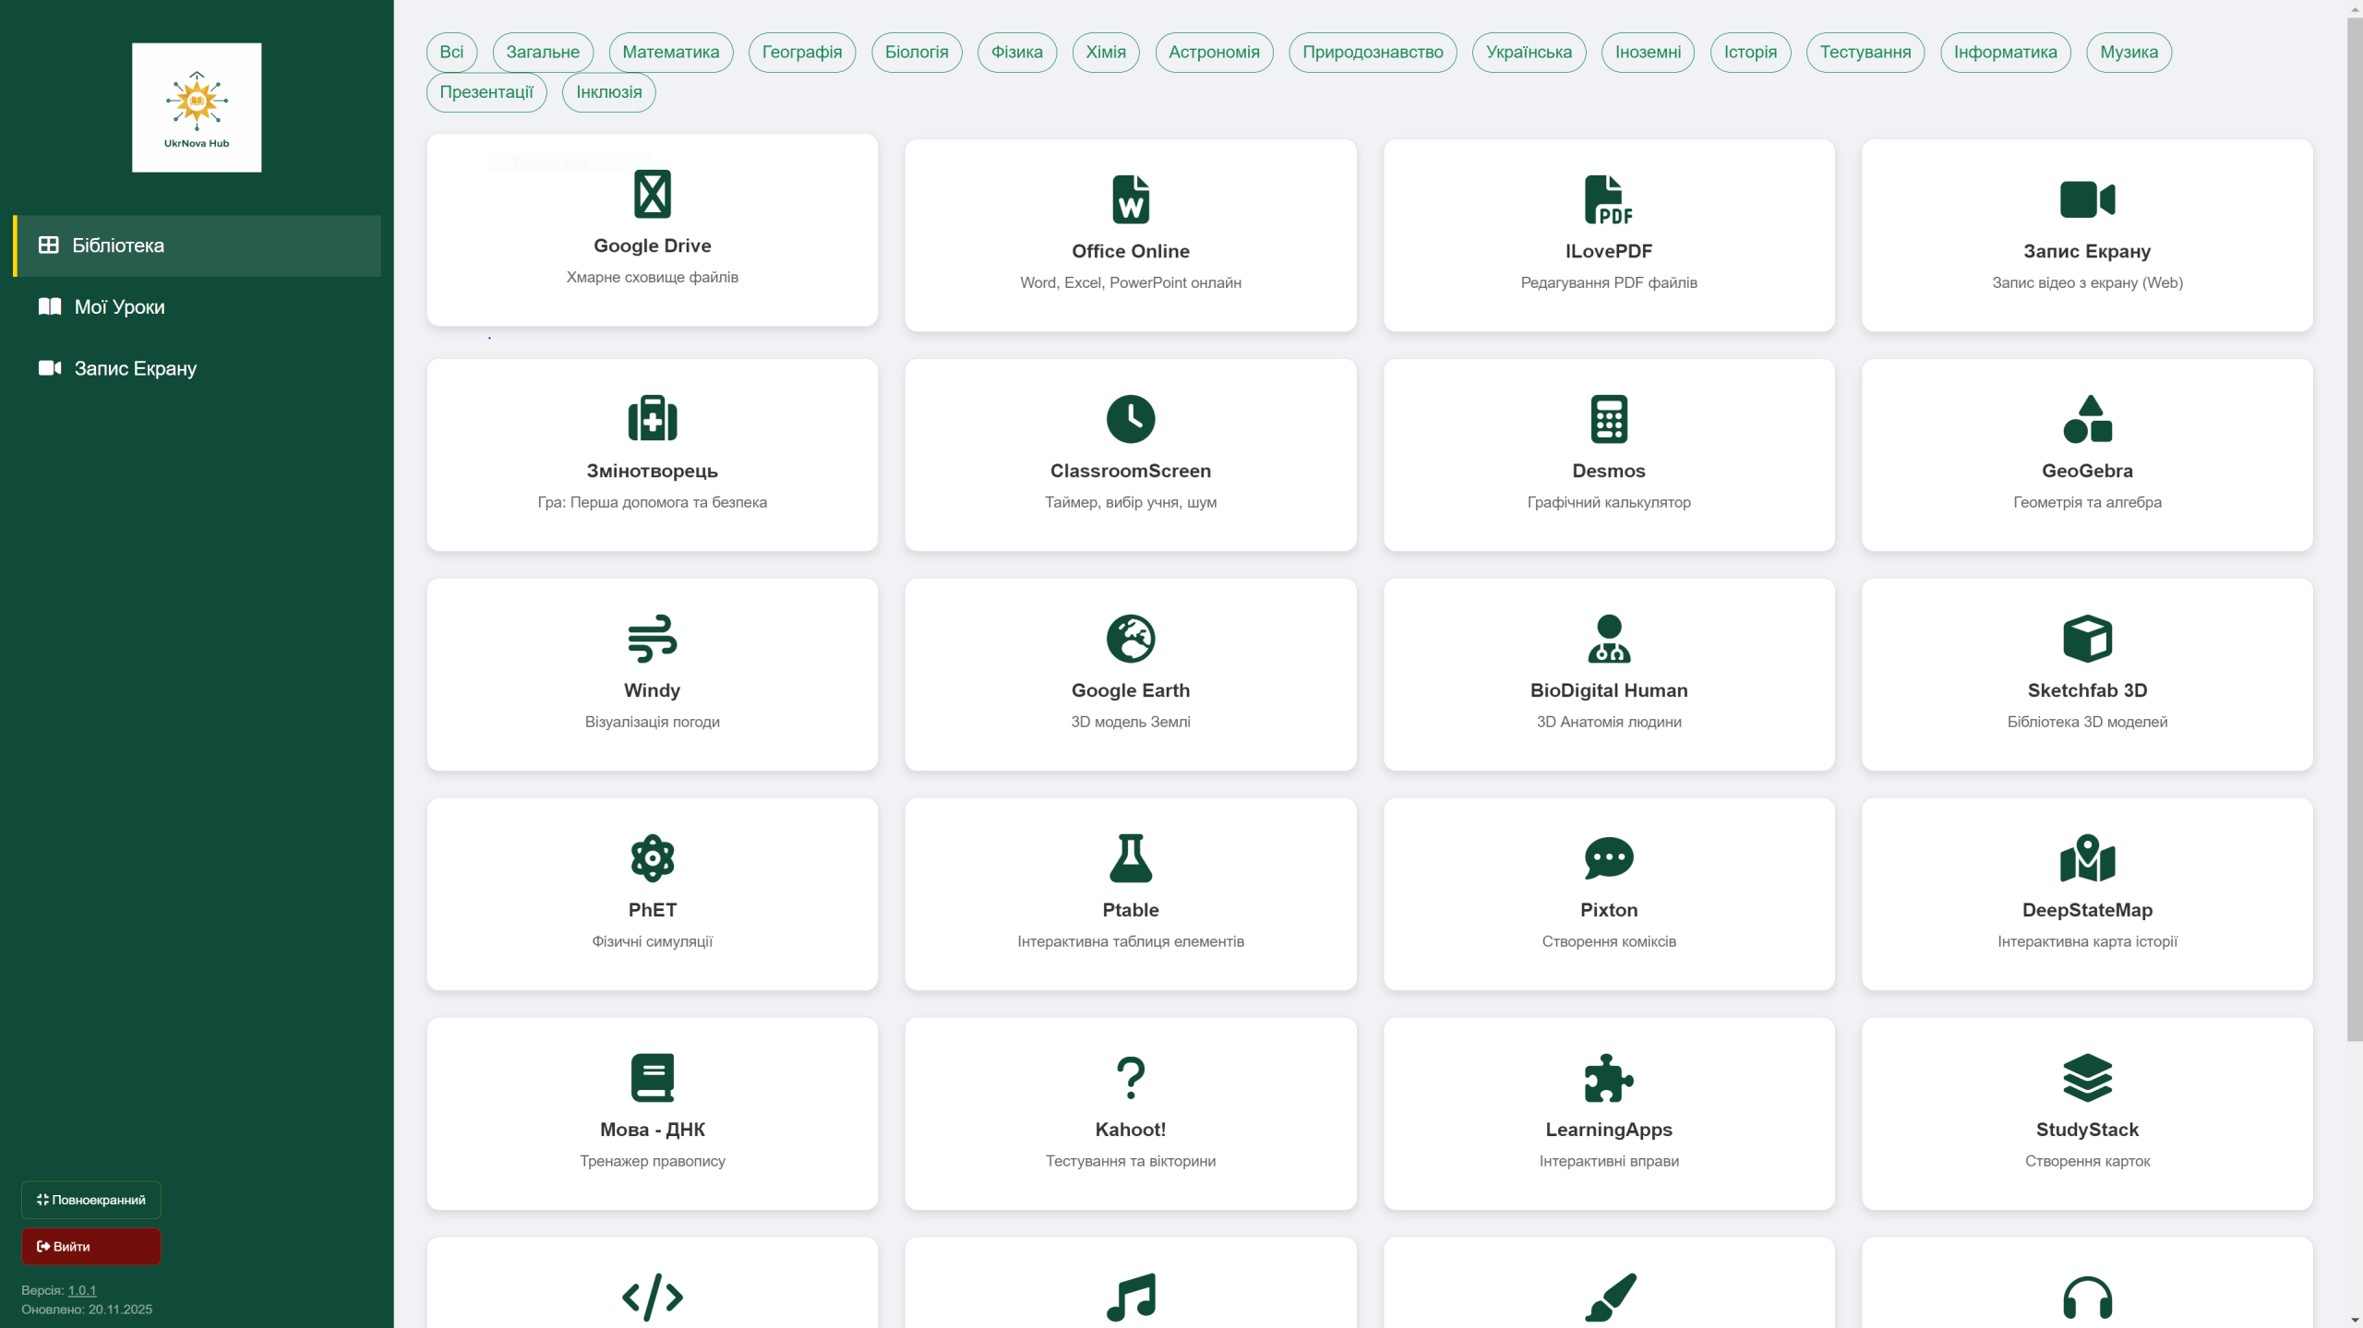
Task: Click the Office Online Word icon
Action: coord(1130,199)
